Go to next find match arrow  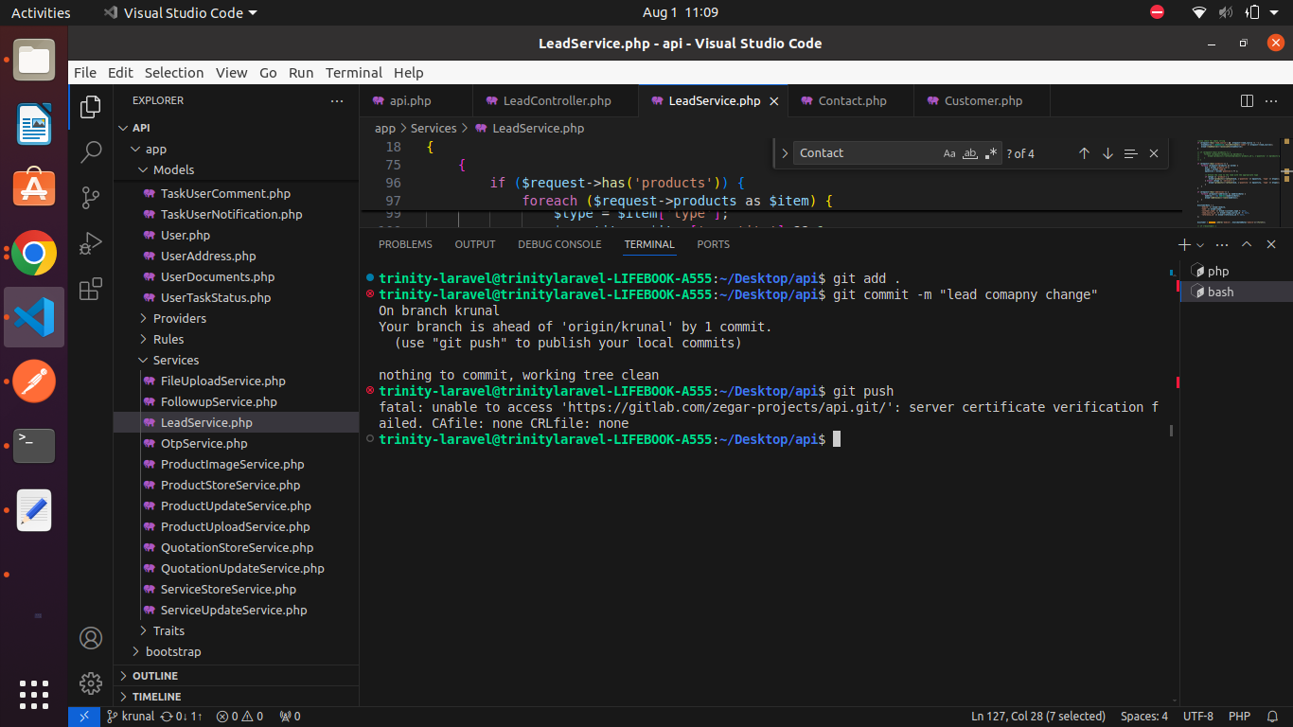(x=1107, y=153)
